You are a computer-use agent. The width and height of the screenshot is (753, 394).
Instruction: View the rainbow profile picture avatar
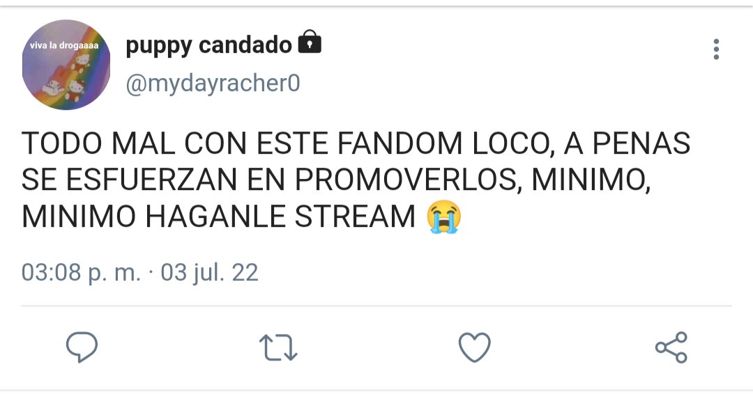coord(66,65)
